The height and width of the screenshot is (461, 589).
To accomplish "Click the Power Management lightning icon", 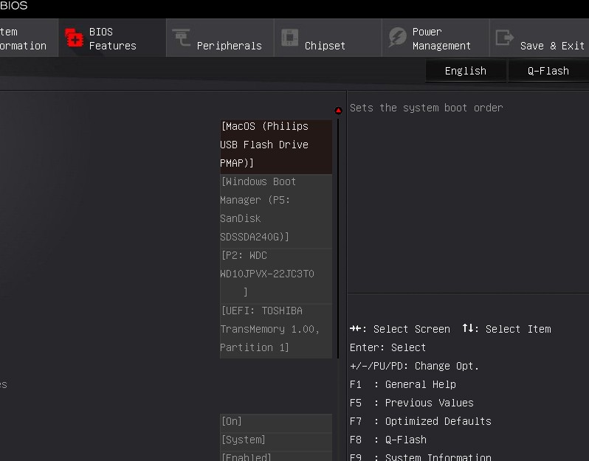I will 397,38.
